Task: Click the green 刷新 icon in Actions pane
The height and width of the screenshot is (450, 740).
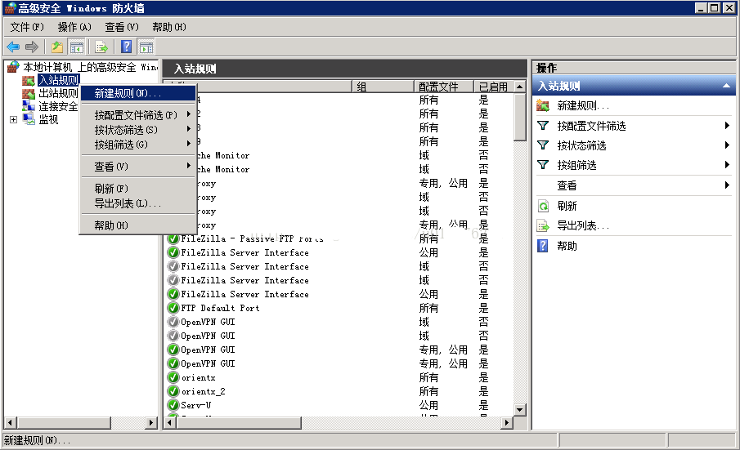Action: click(x=543, y=206)
